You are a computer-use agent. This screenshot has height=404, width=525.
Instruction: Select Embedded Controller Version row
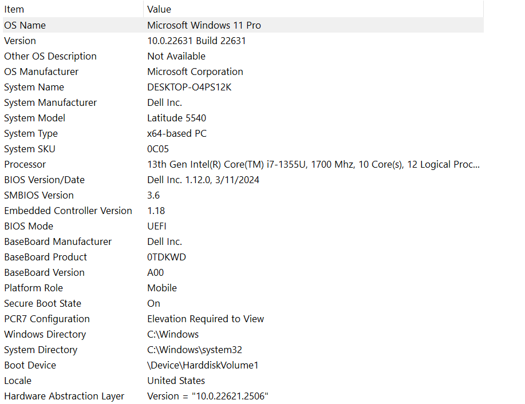pos(68,211)
